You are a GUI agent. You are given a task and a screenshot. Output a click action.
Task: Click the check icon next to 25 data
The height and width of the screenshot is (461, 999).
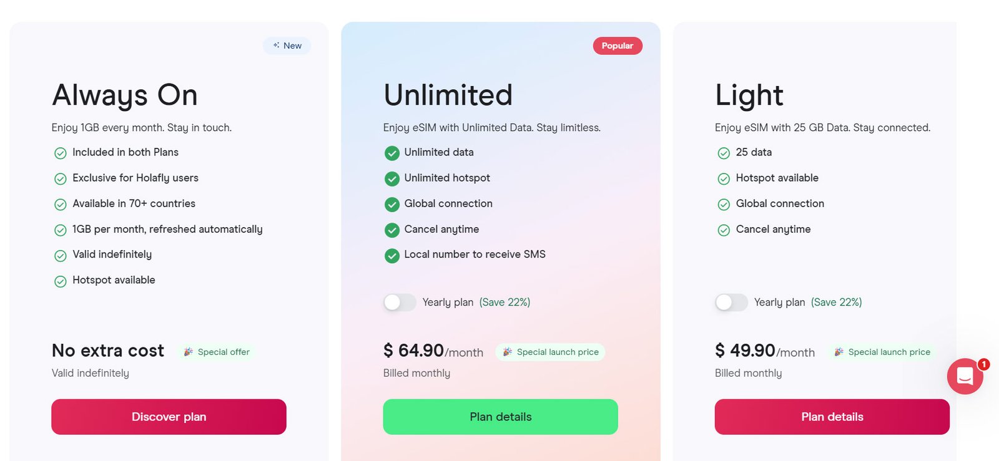pyautogui.click(x=724, y=153)
